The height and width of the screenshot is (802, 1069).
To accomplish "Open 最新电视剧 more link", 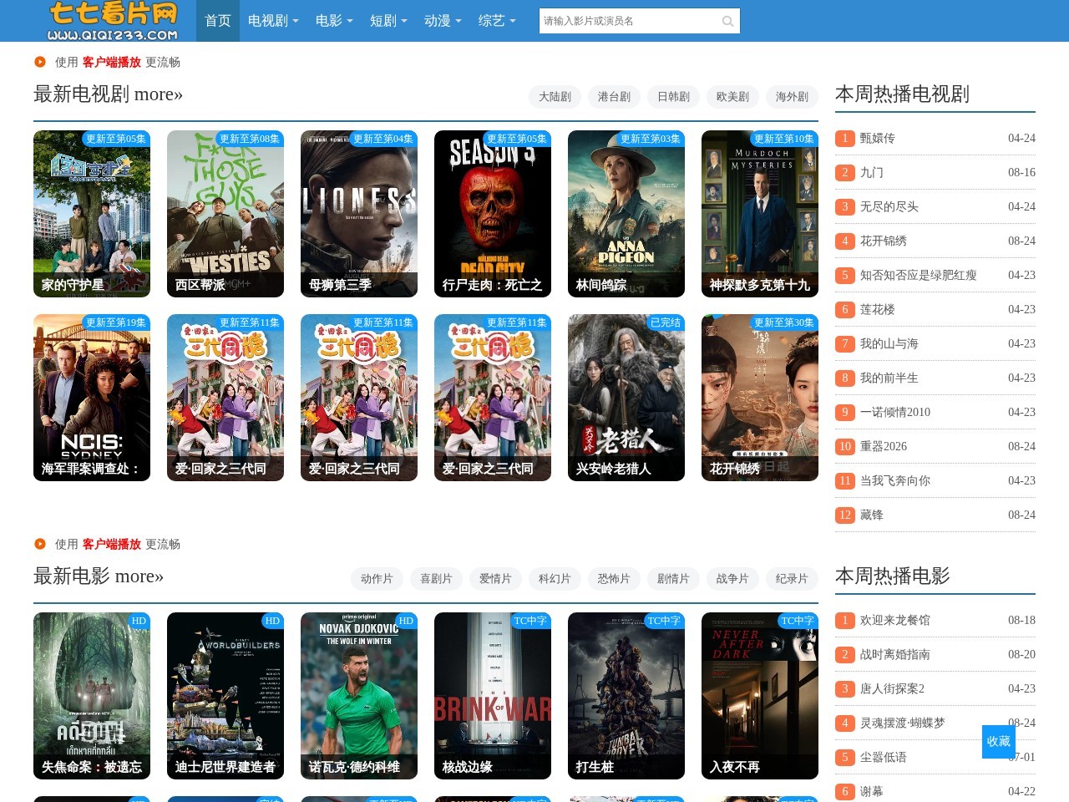I will click(159, 94).
